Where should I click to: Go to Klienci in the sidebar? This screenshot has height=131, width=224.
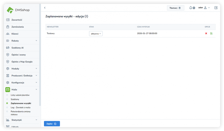[15, 34]
